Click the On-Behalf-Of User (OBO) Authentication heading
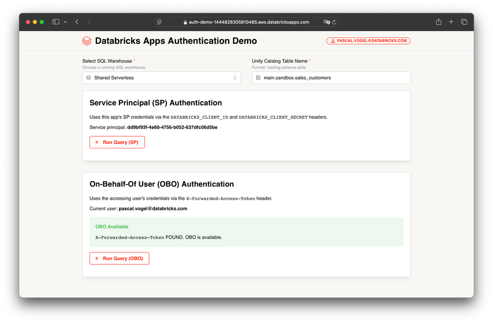The height and width of the screenshot is (323, 493). tap(161, 184)
